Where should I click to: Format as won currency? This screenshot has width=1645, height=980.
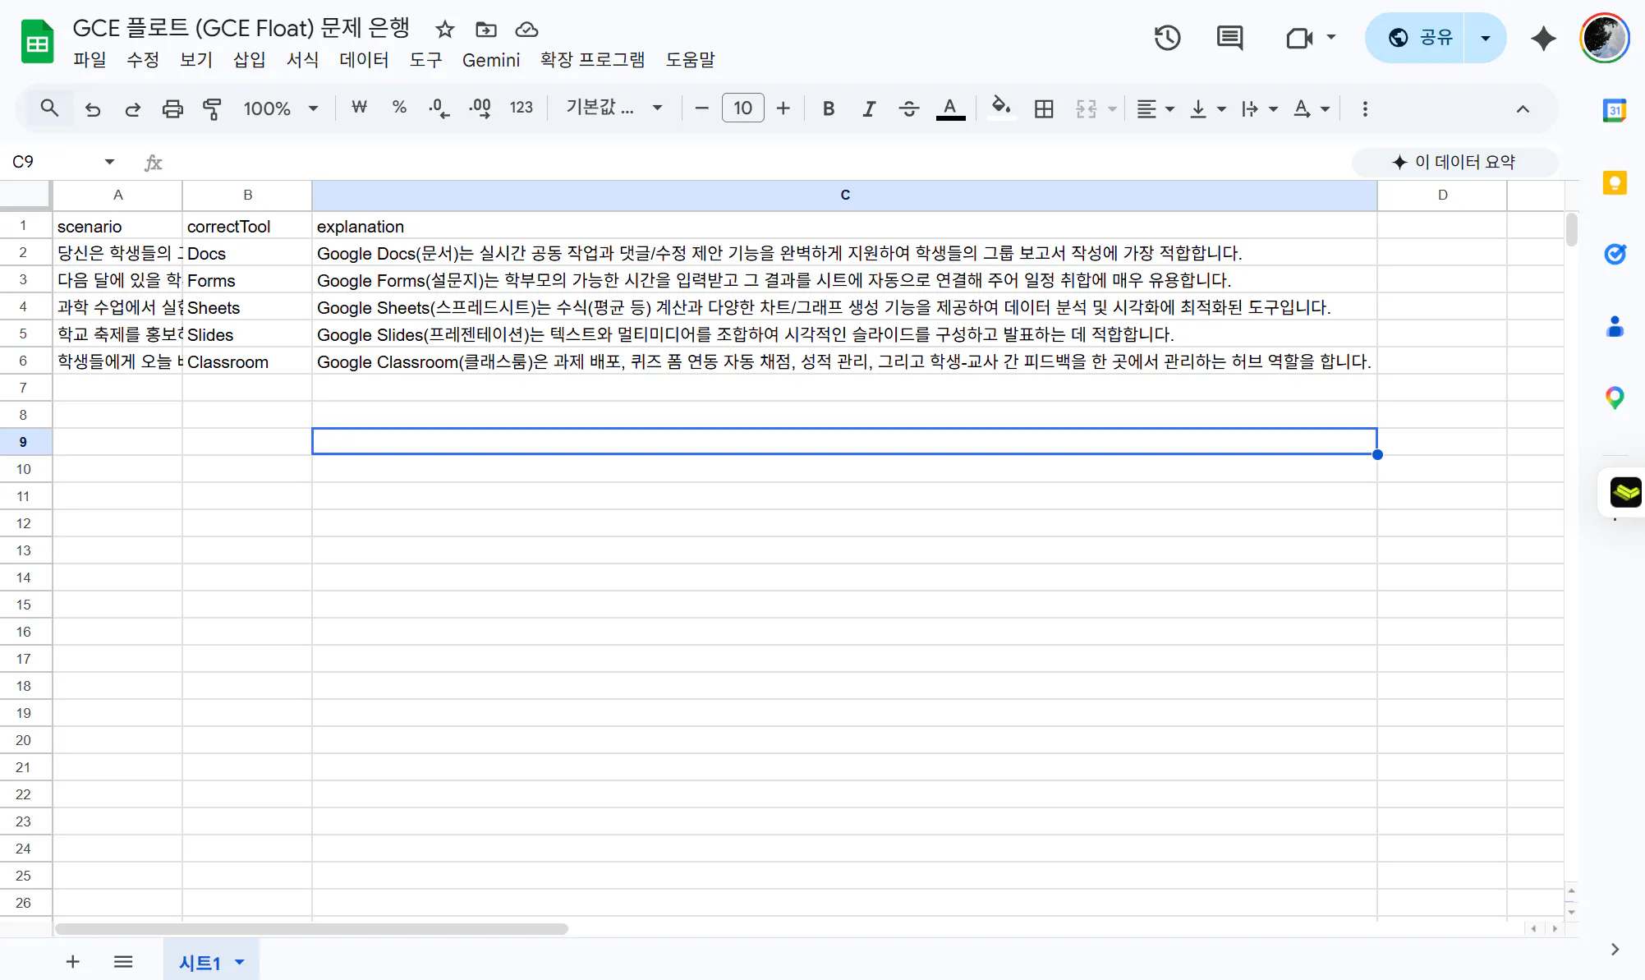click(x=359, y=108)
